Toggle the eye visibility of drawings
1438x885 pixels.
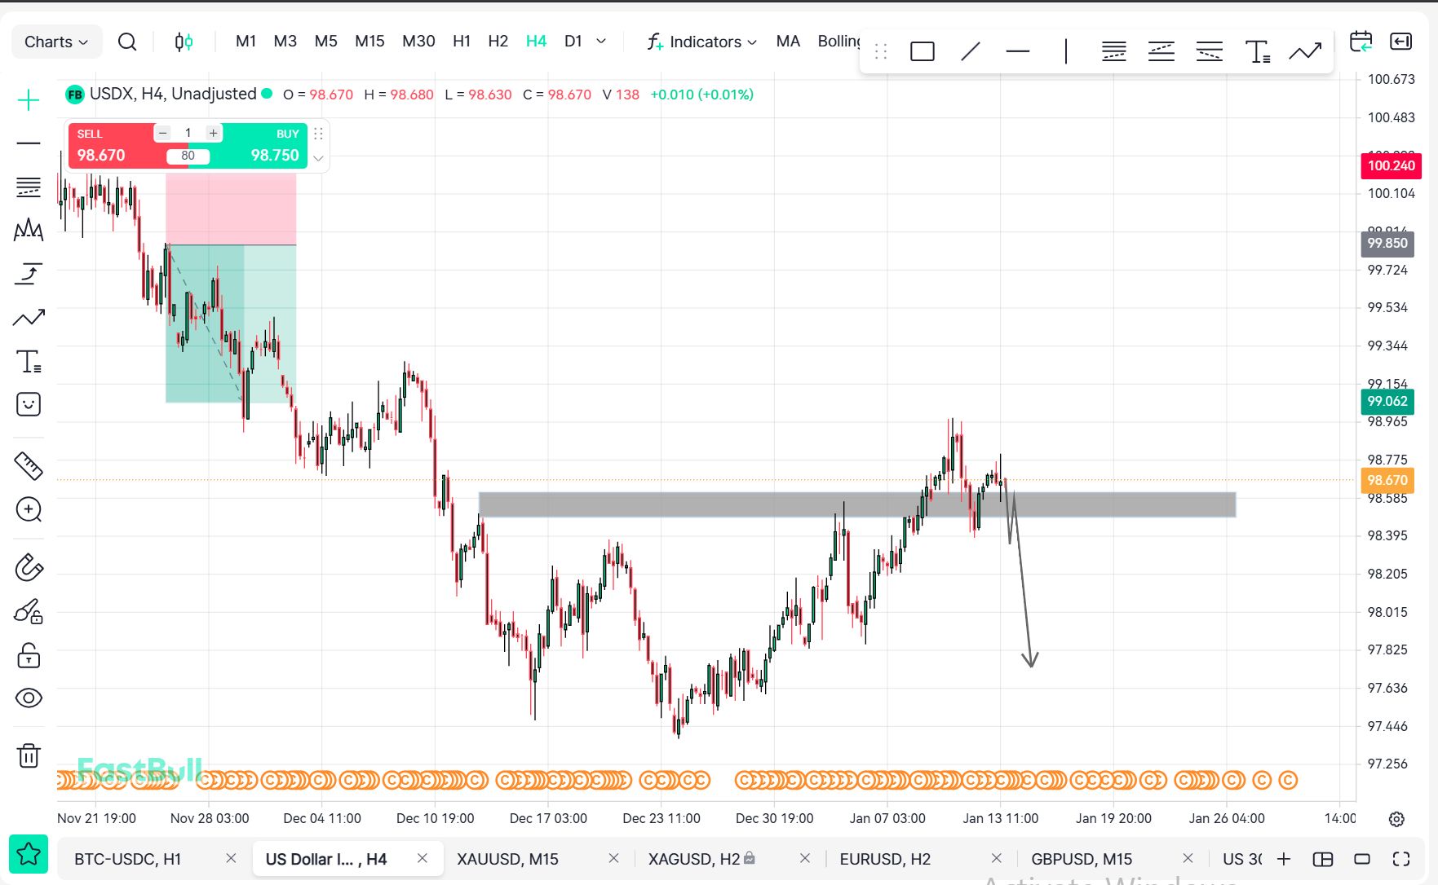pyautogui.click(x=29, y=698)
